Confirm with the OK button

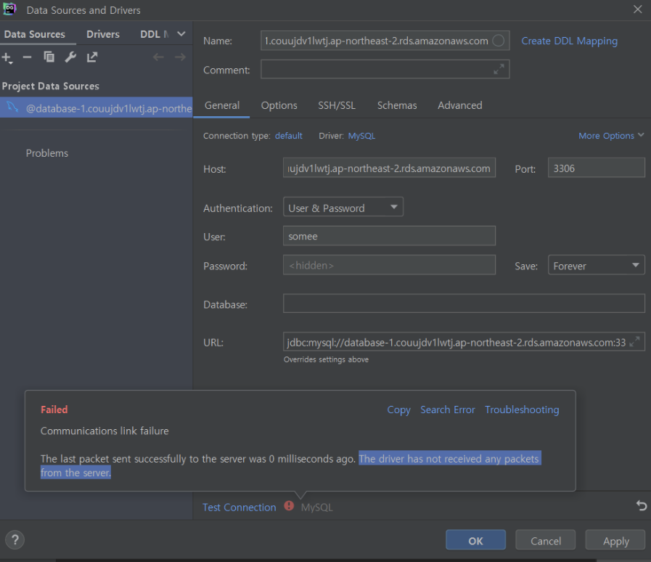pos(476,540)
